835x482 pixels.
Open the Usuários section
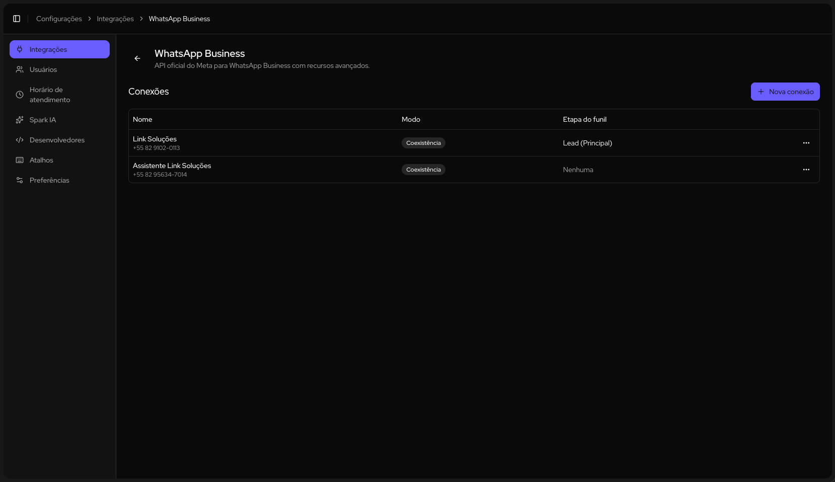[x=59, y=69]
